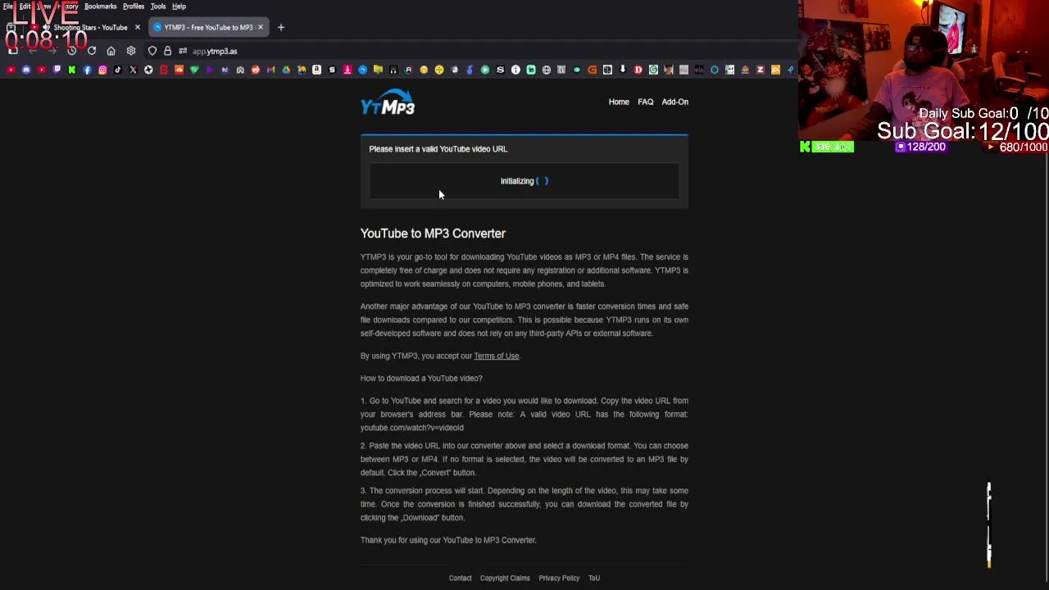Click 'How to download a YouTube video?' text

click(421, 379)
